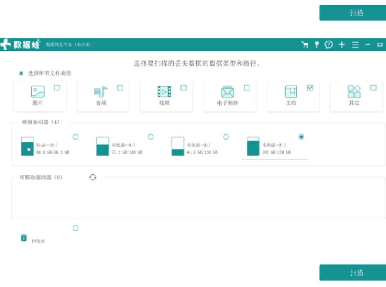This screenshot has height=287, width=386.
Task: Click the plus icon in title bar
Action: (x=342, y=45)
